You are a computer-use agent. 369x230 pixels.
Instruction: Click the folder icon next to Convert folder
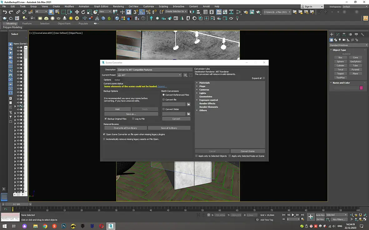click(x=189, y=114)
